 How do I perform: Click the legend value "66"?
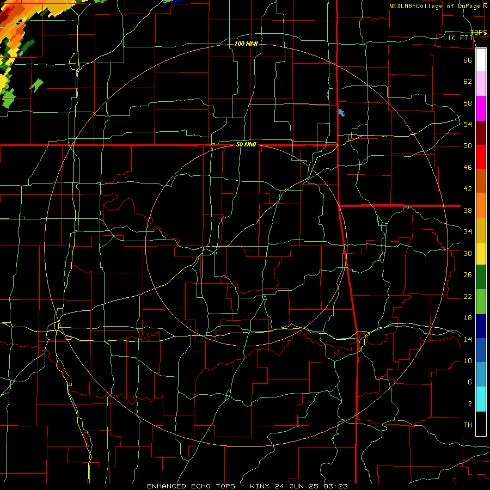468,60
